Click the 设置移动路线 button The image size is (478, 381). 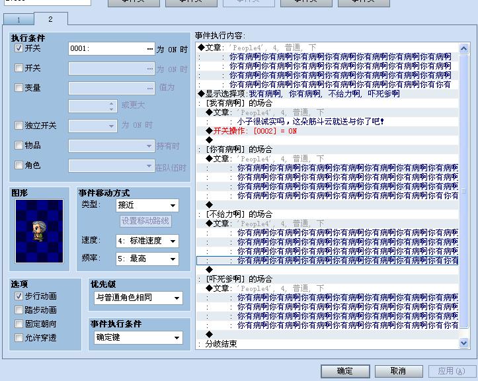coord(145,221)
